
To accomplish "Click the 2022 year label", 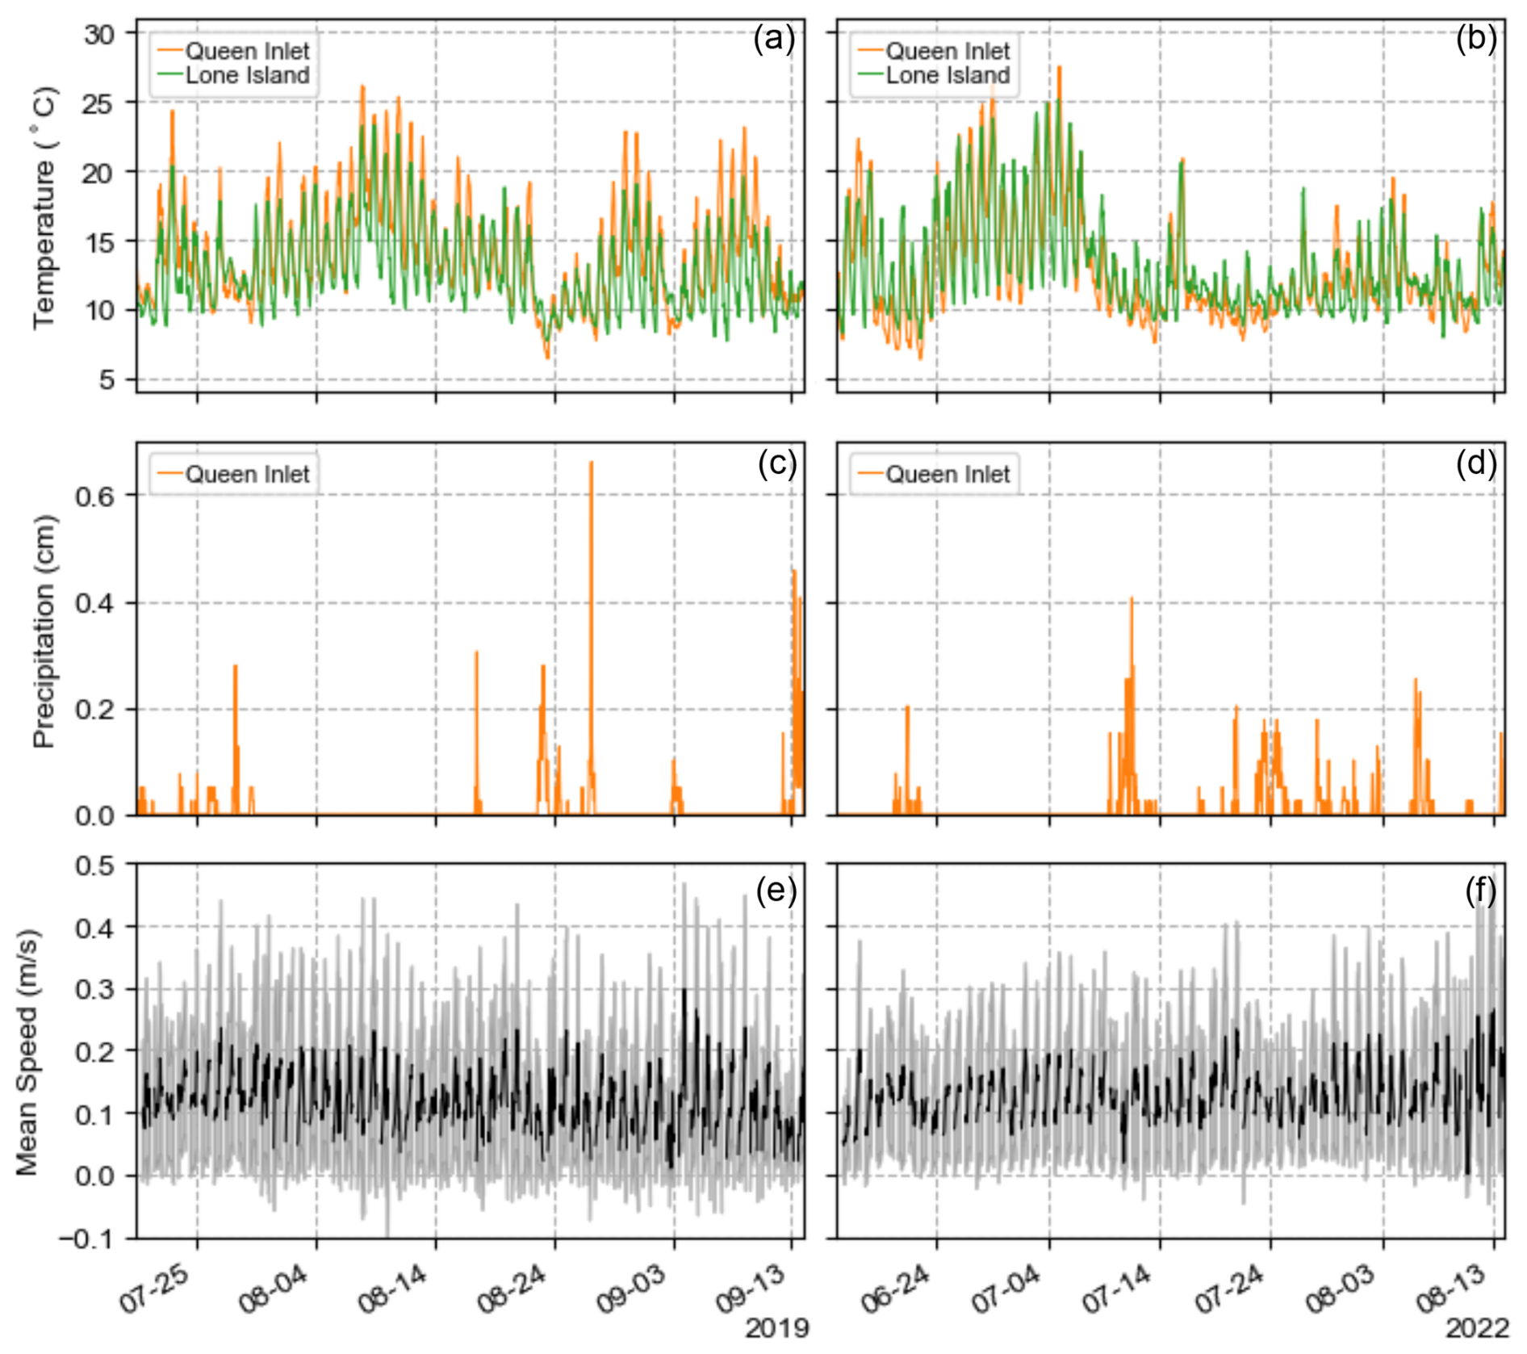I will tap(1476, 1328).
